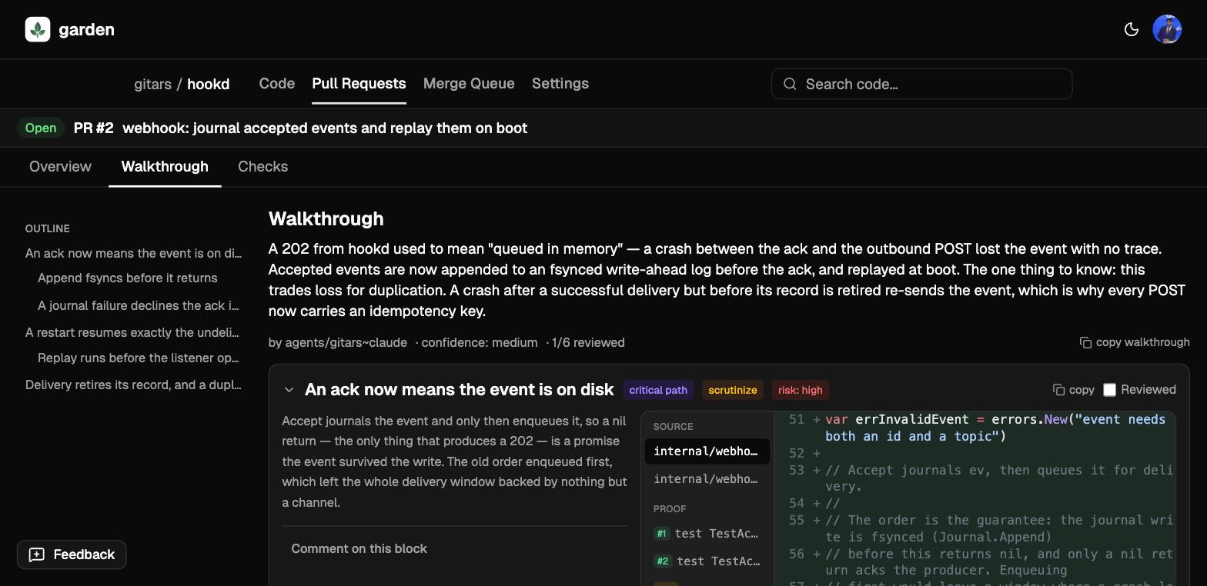
Task: Click the OUTLINE heading
Action: [48, 228]
